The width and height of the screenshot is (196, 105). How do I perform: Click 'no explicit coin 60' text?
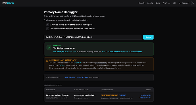click(126, 98)
